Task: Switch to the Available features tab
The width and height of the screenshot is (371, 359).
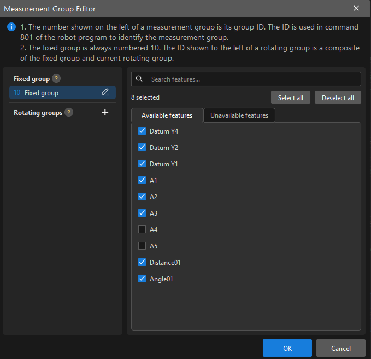Action: coord(167,115)
